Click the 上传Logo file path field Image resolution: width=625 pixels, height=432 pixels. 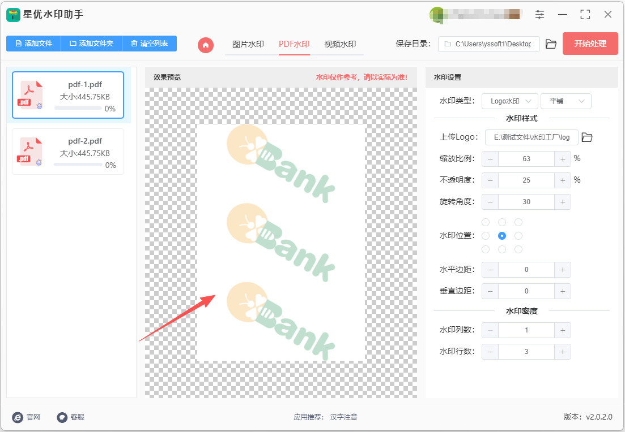tap(532, 137)
